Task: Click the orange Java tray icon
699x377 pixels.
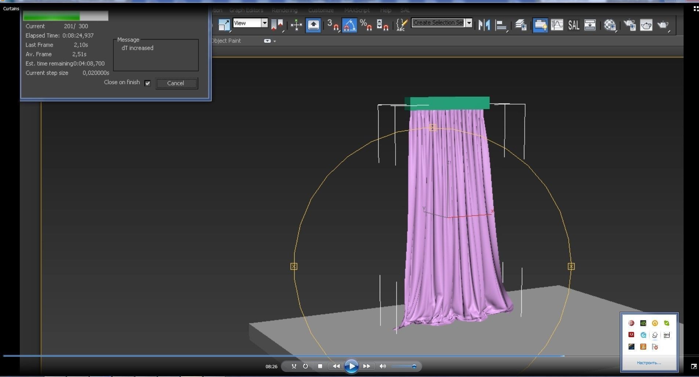Action: tap(643, 347)
